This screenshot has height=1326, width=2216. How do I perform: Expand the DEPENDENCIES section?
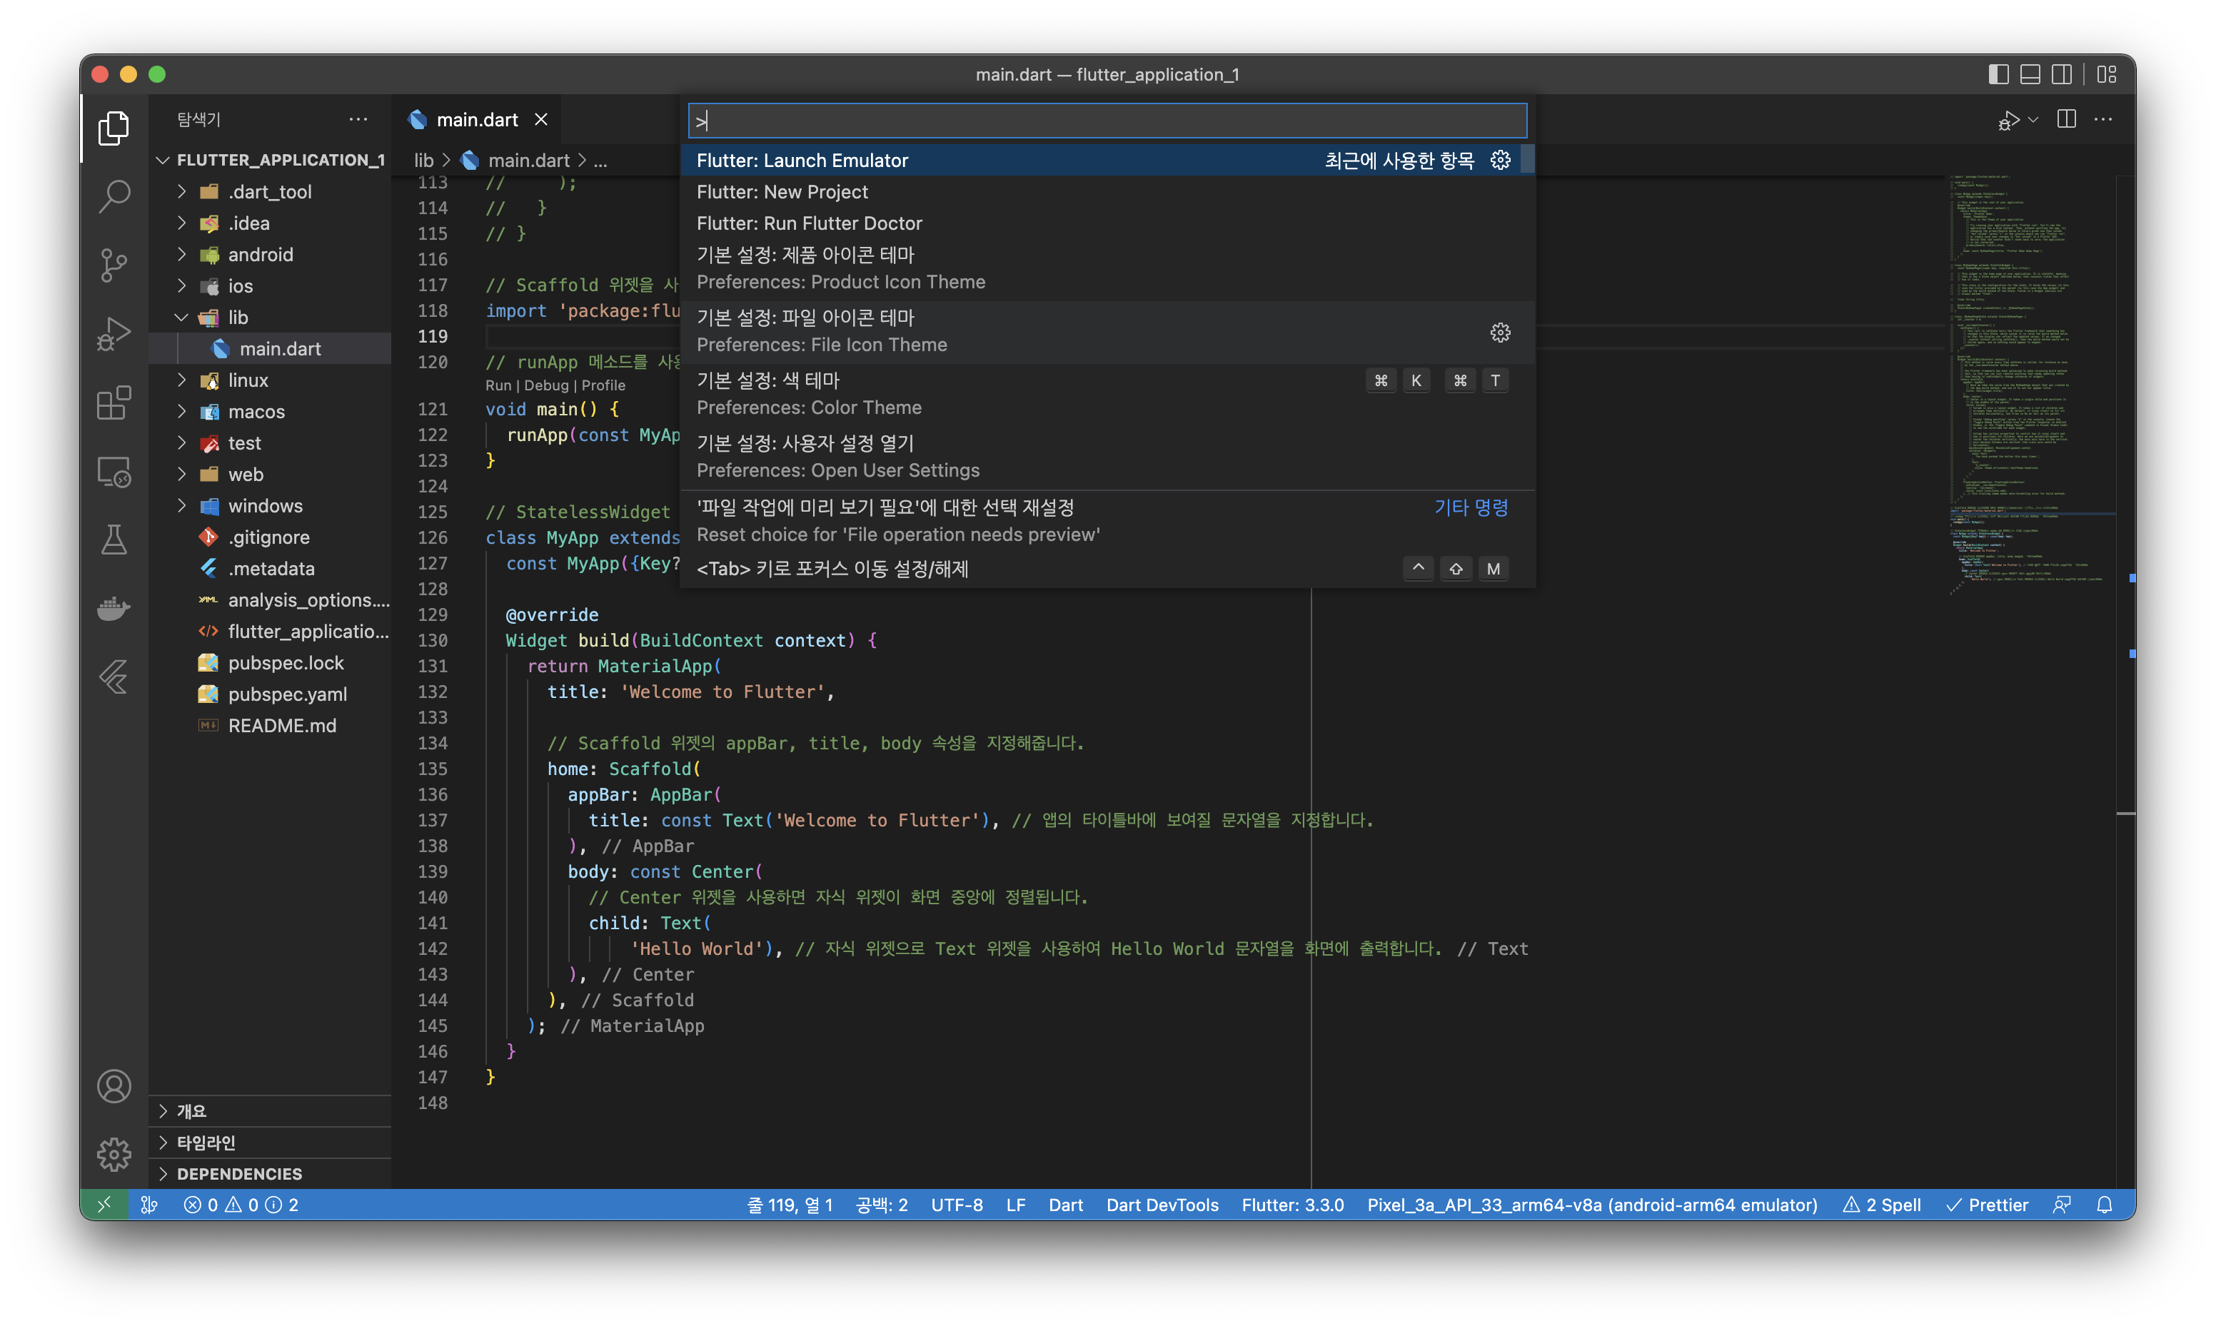[238, 1173]
